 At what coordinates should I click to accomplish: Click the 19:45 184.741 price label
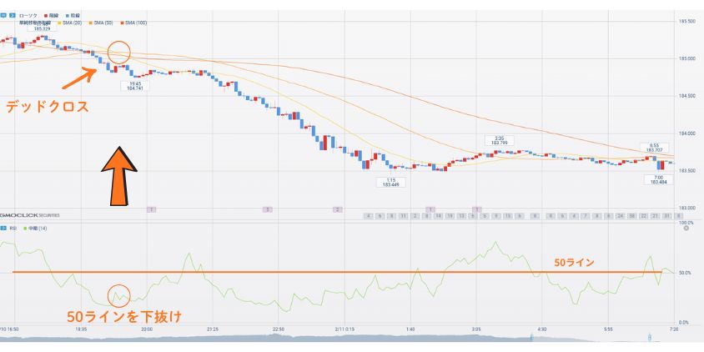coord(135,85)
